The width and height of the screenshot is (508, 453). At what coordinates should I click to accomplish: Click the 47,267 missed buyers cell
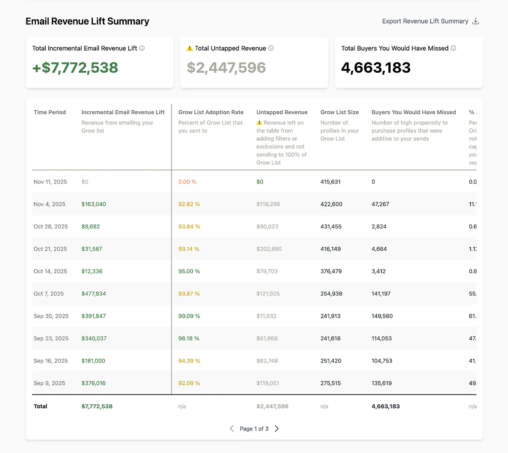380,204
